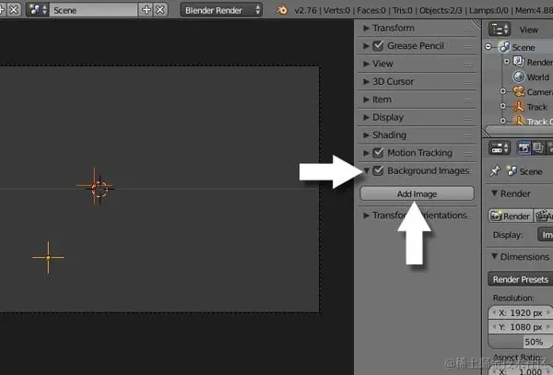Viewport: 553px width, 375px height.
Task: Expand the Motion Tracking panel
Action: tap(366, 153)
